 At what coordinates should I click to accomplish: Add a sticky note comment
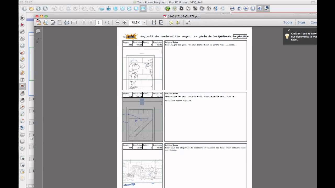tap(171, 22)
